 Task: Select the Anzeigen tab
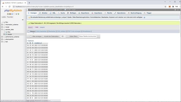click(x=32, y=13)
